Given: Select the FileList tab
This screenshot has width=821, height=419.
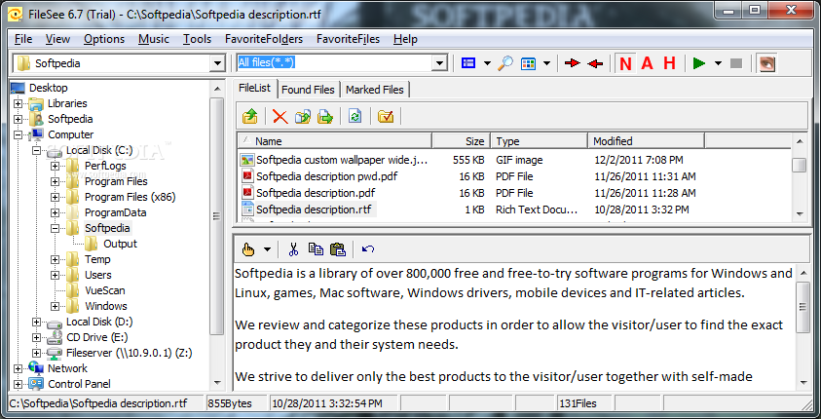Looking at the screenshot, I should [255, 89].
